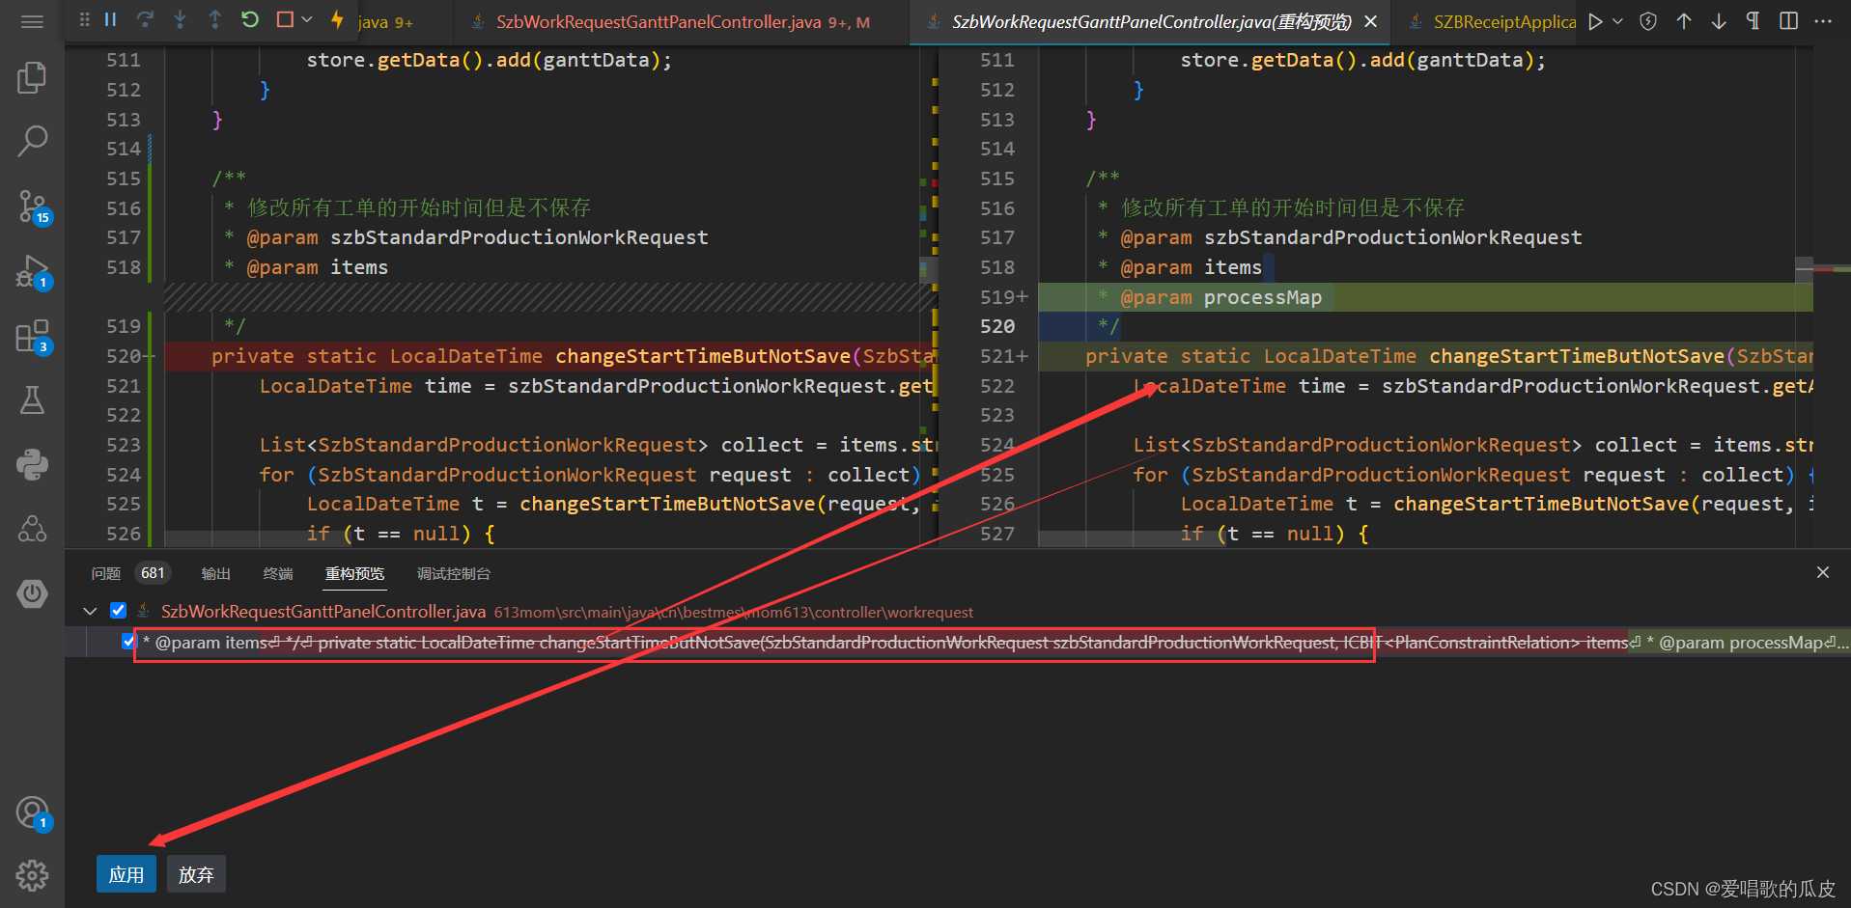Open the Accounts menu
The image size is (1851, 908).
(x=32, y=813)
